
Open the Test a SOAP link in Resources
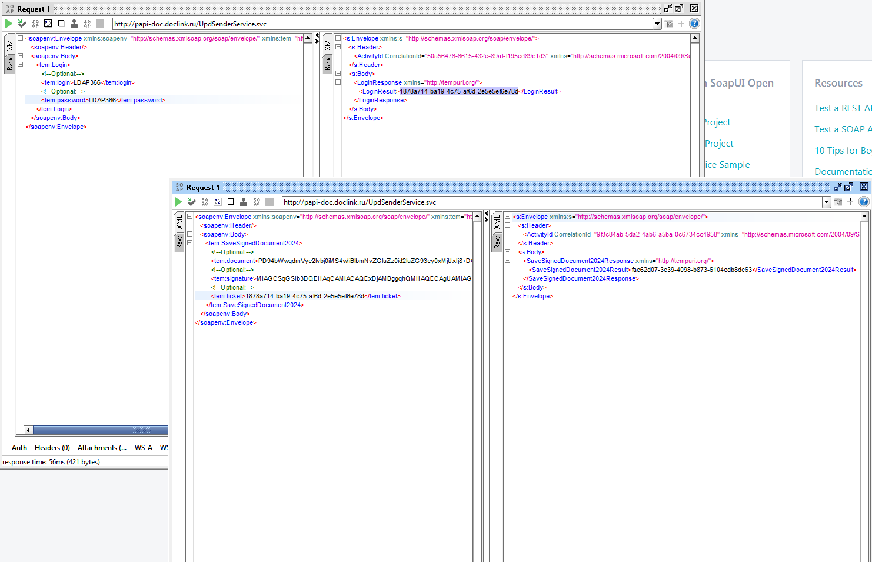[x=843, y=129]
